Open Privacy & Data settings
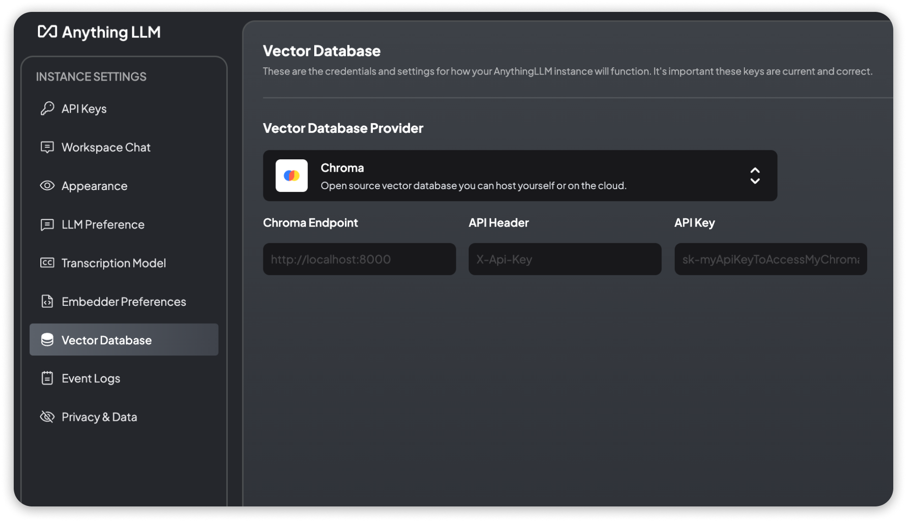907x522 pixels. click(x=124, y=417)
